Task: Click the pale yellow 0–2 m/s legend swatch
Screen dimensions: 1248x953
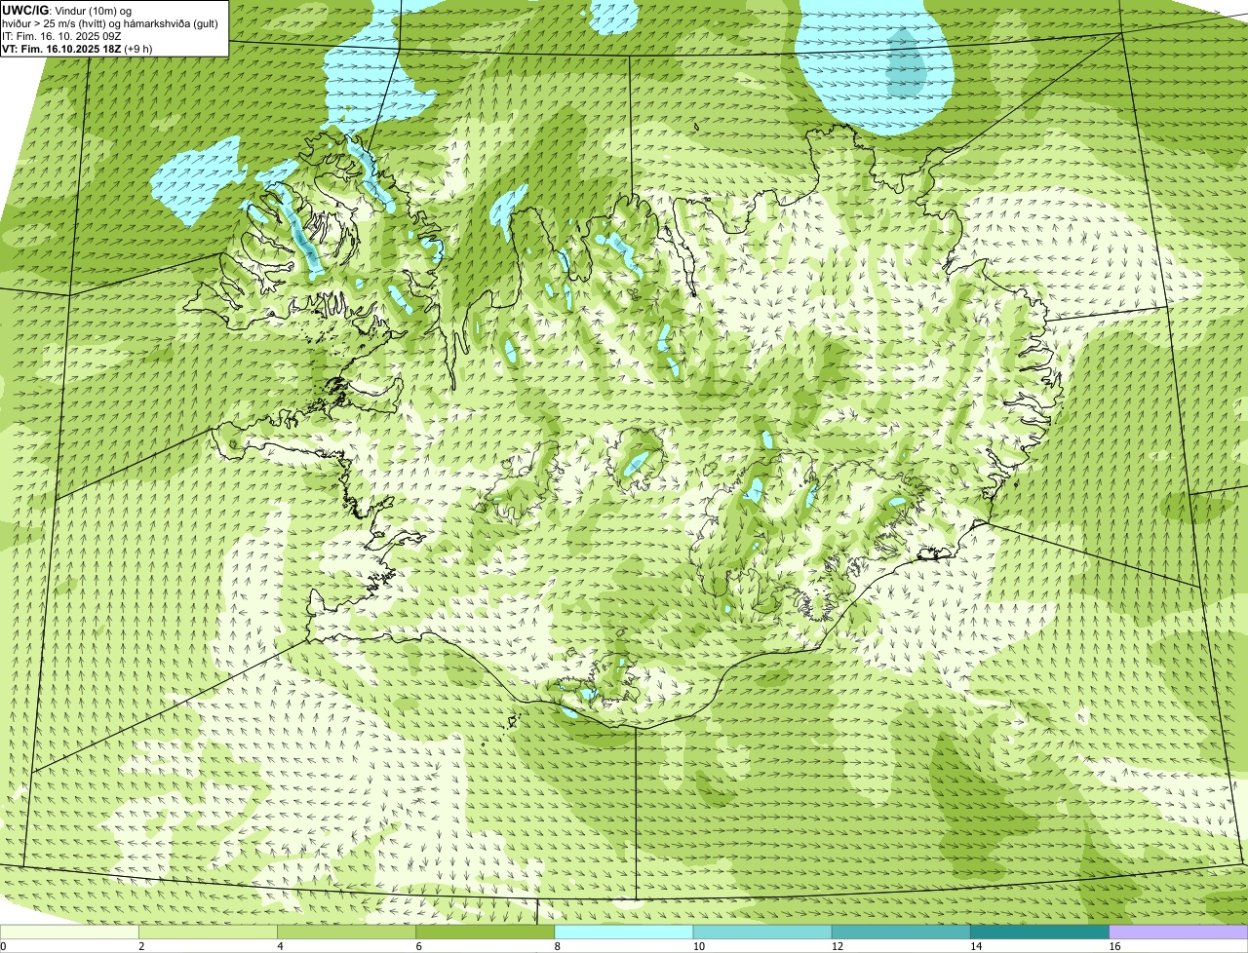Action: point(70,932)
